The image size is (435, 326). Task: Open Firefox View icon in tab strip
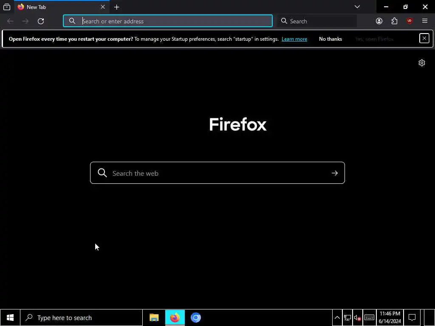pos(7,7)
